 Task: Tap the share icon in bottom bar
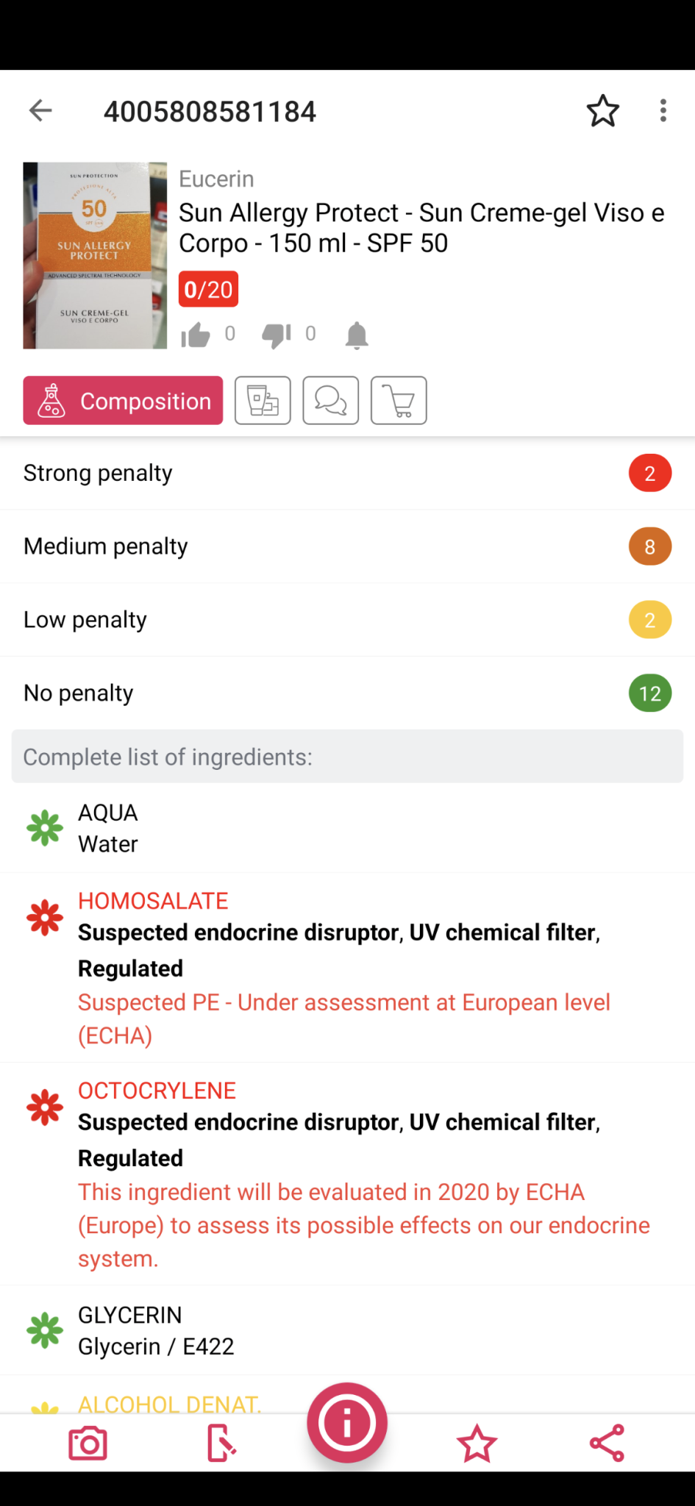[x=607, y=1443]
